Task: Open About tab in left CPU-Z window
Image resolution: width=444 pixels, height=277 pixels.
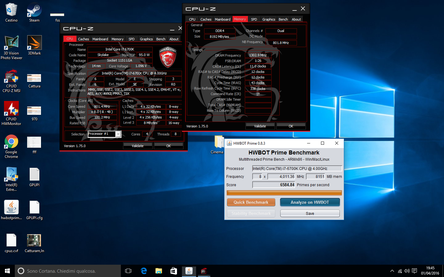Action: click(x=174, y=39)
